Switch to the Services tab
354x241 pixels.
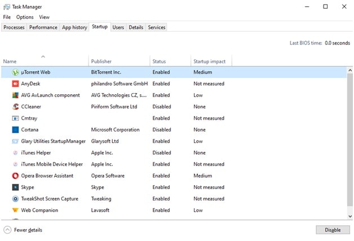pyautogui.click(x=157, y=27)
